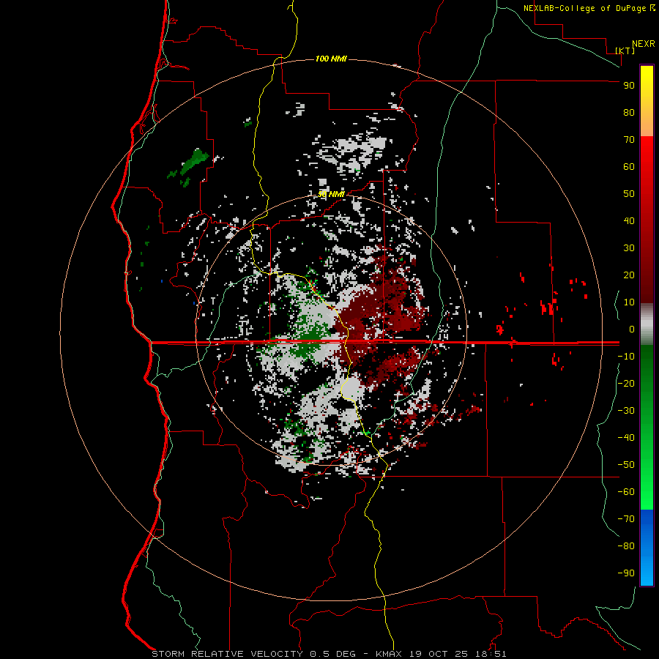
Task: Click the -50 value on velocity scale
Action: click(x=626, y=465)
